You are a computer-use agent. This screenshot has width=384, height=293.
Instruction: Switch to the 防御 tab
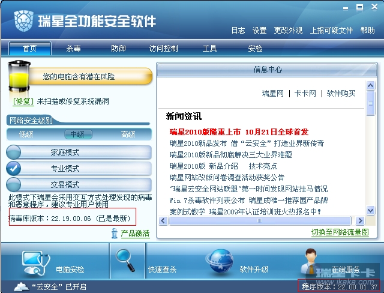click(x=118, y=48)
